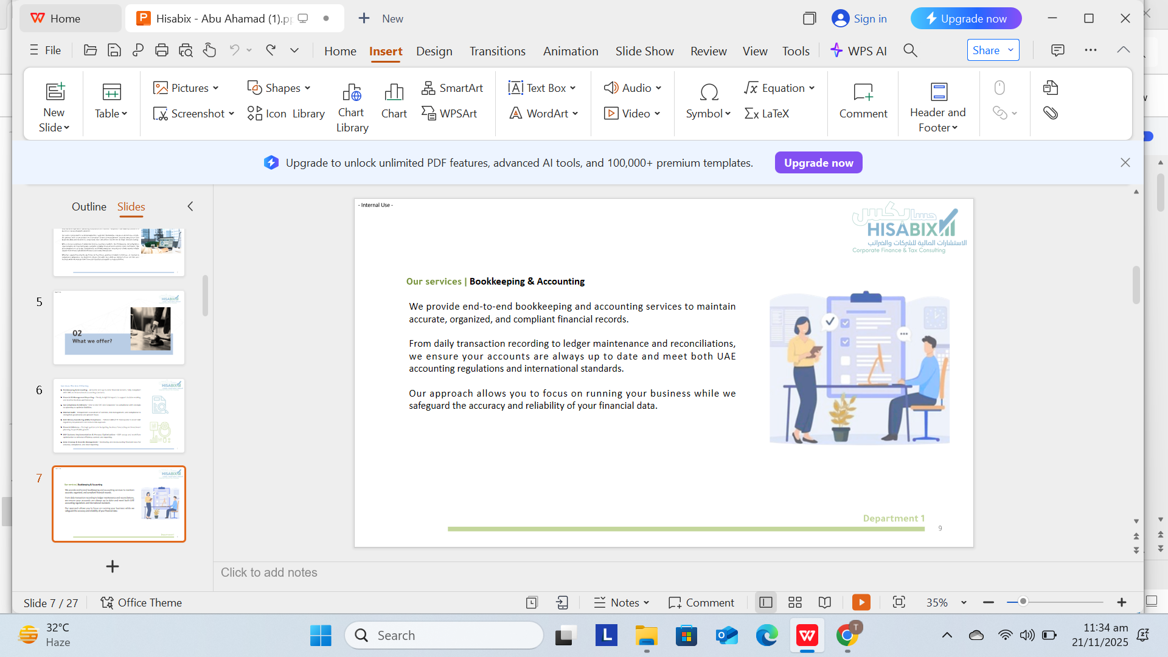This screenshot has height=657, width=1168.
Task: Adjust the zoom slider
Action: 1023,602
